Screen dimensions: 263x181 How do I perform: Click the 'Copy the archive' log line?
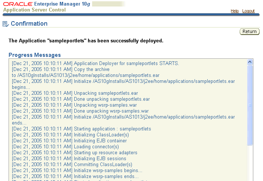click(x=61, y=69)
